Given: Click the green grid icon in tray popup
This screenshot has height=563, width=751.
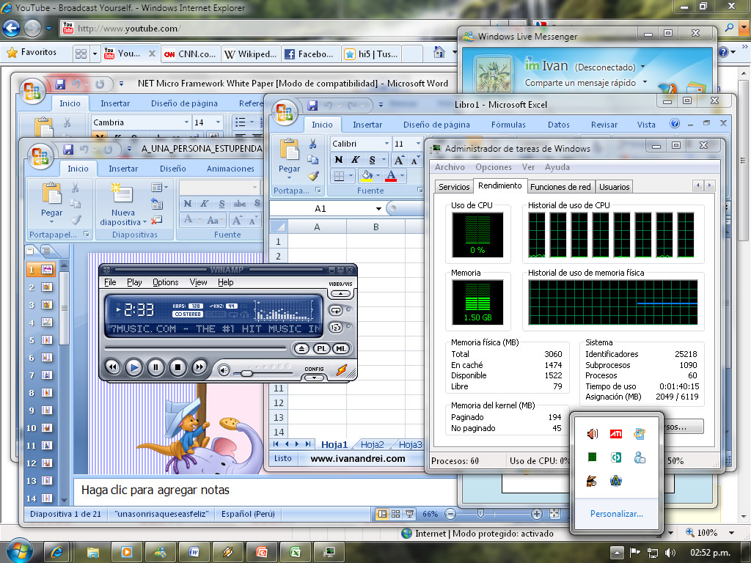Looking at the screenshot, I should pos(592,457).
